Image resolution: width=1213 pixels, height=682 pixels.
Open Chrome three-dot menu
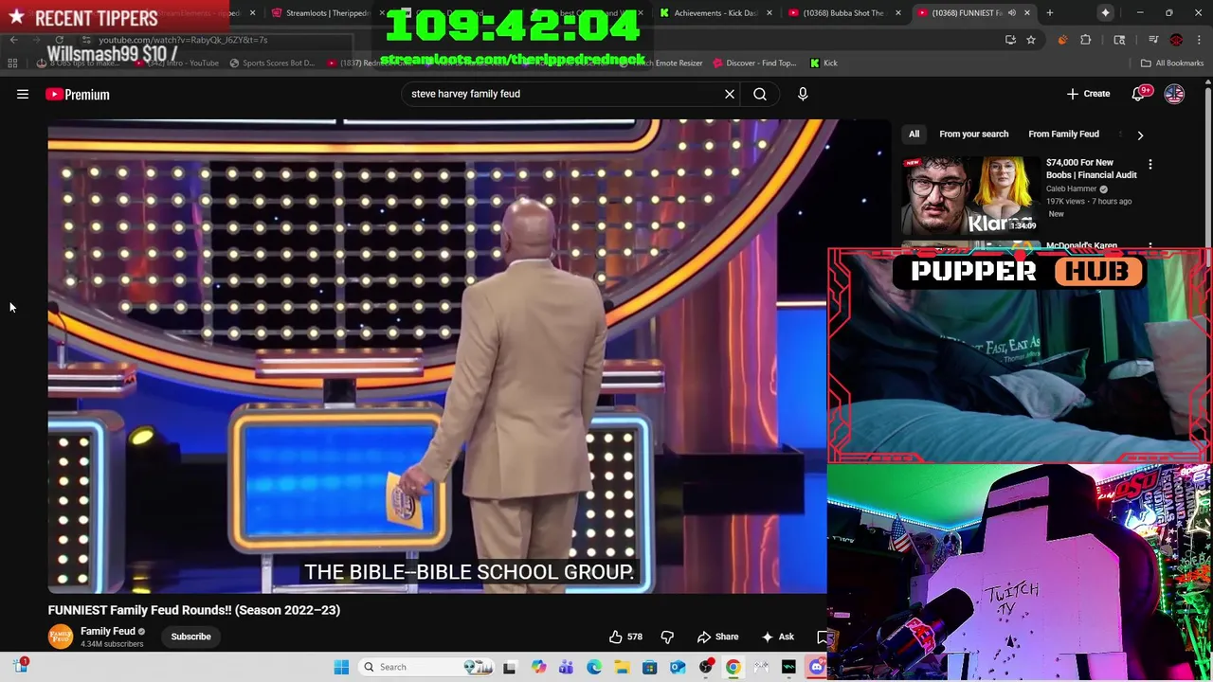(1199, 40)
